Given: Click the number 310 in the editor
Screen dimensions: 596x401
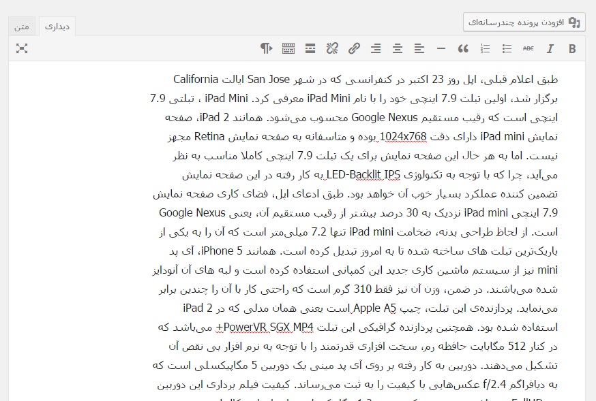Looking at the screenshot, I should tap(363, 289).
